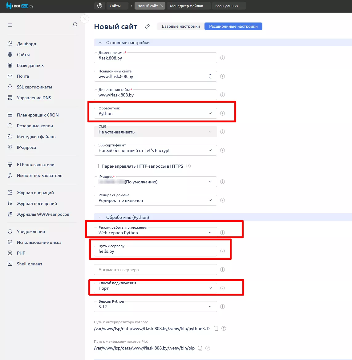Click the Импорт пользователя icon
Viewport: 352px width, 360px height.
pos(10,175)
